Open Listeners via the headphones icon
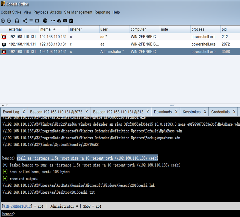The height and width of the screenshot is (217, 240). (x=17, y=21)
